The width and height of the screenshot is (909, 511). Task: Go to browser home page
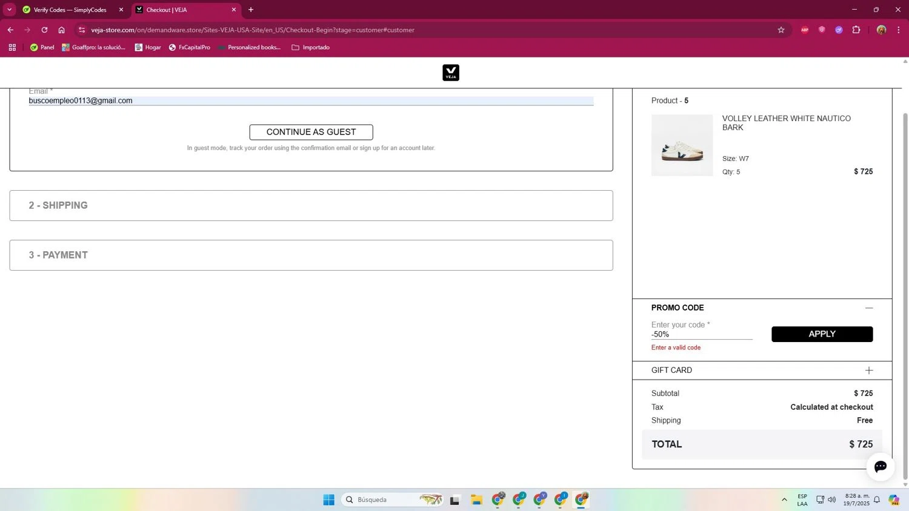[61, 30]
